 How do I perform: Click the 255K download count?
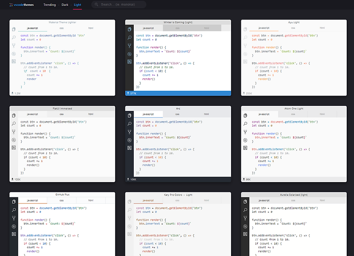coord(247,93)
